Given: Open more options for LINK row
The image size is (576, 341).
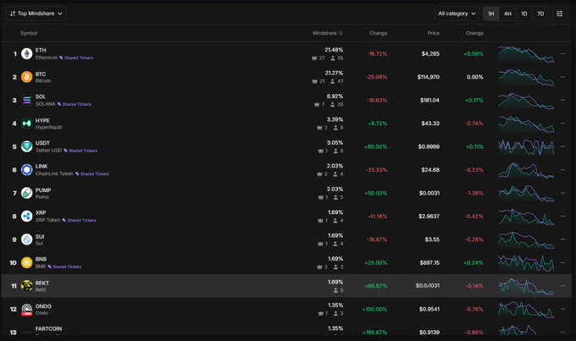Looking at the screenshot, I should coord(562,169).
